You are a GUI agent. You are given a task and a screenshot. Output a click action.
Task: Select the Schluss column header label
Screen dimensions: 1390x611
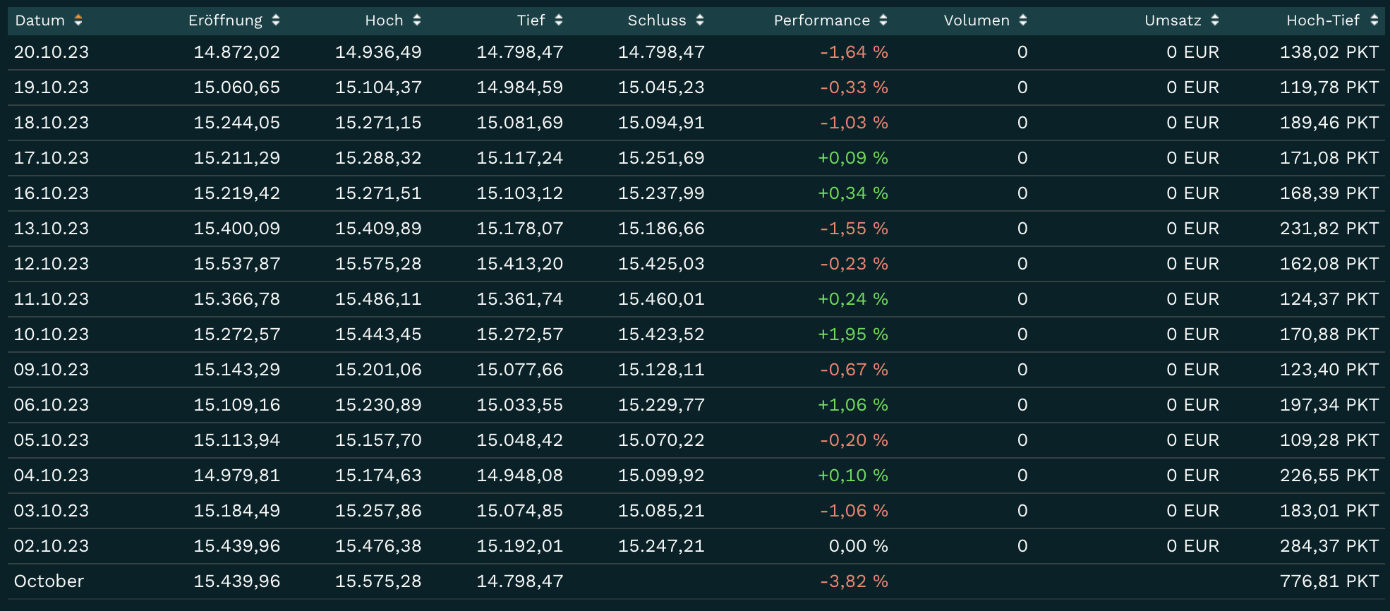656,20
